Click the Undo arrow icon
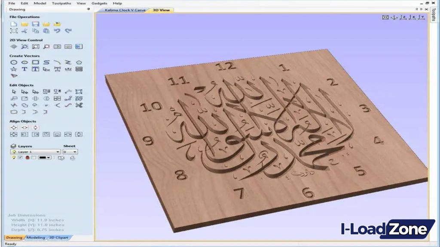Screen dimensions: 440x247 pyautogui.click(x=57, y=31)
